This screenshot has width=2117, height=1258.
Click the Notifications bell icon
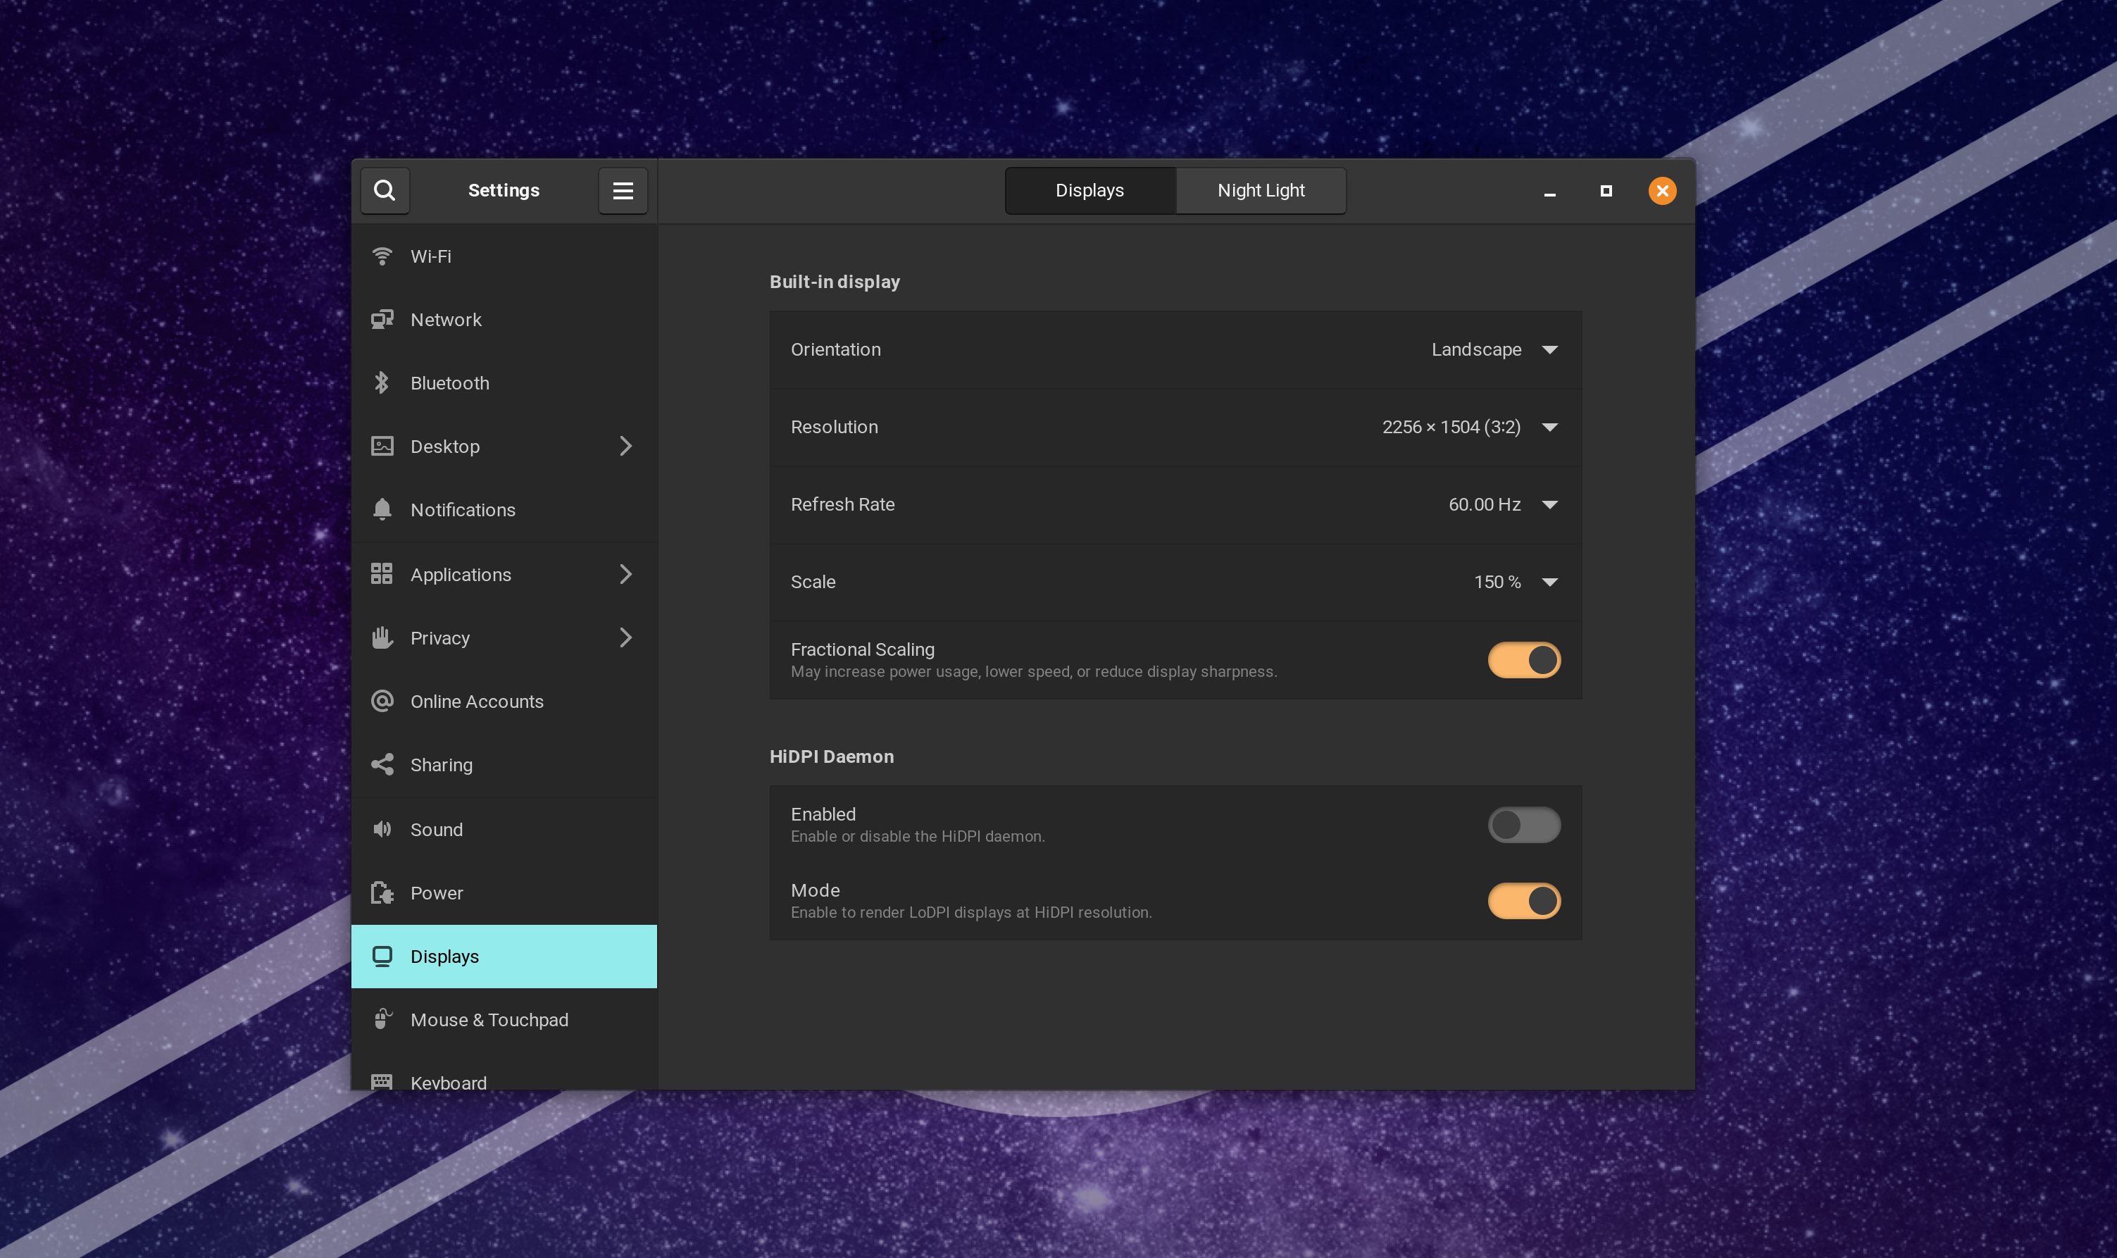382,509
